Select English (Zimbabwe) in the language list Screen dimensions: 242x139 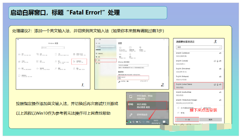(x=199, y=70)
